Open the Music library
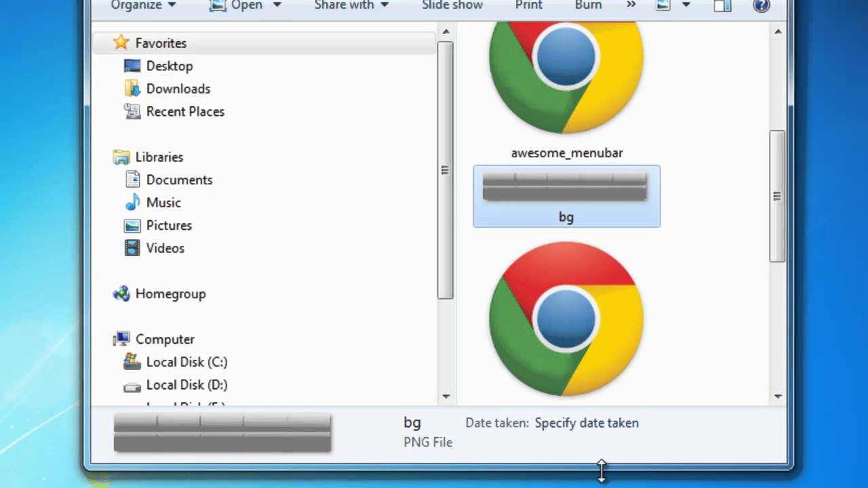This screenshot has width=868, height=488. point(163,203)
